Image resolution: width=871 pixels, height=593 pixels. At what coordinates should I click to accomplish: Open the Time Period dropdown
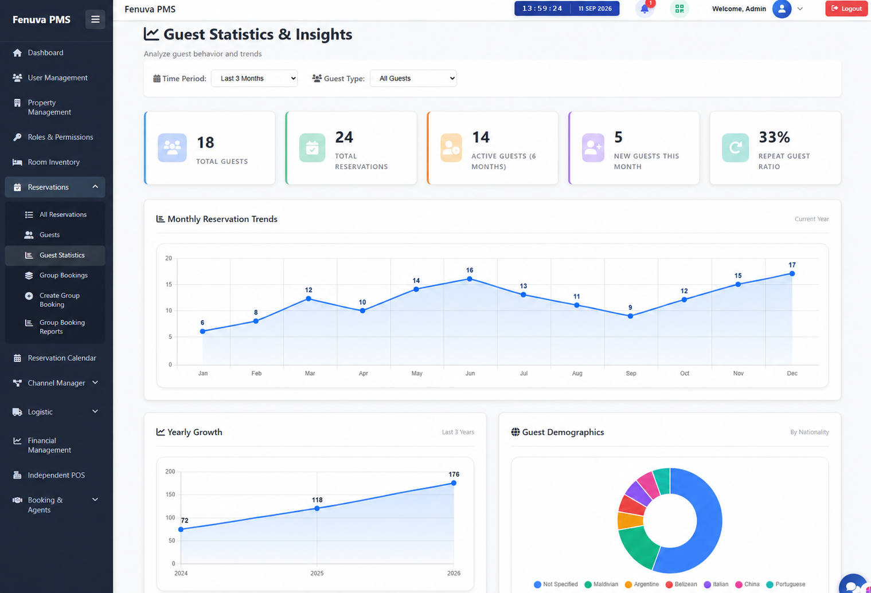click(x=255, y=78)
